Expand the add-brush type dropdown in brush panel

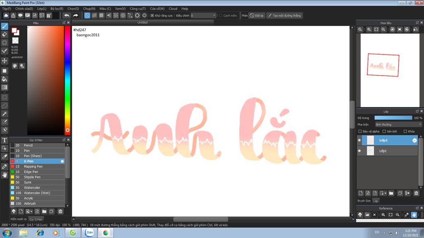(31, 212)
